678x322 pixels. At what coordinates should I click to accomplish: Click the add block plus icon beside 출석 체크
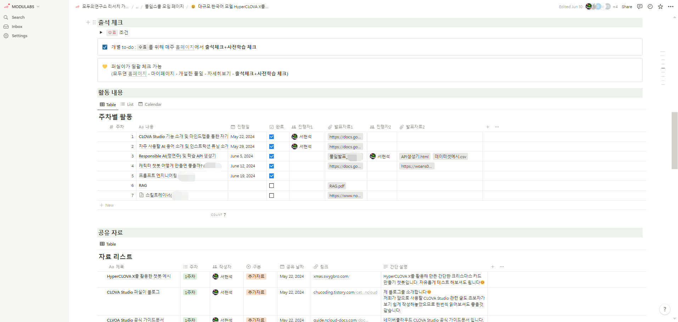[88, 22]
